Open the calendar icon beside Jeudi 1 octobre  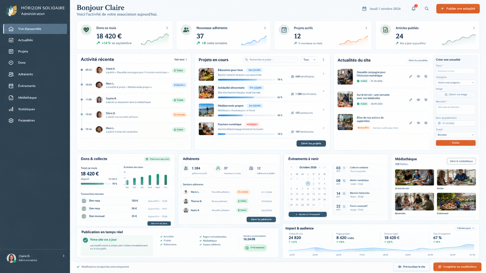pyautogui.click(x=364, y=8)
